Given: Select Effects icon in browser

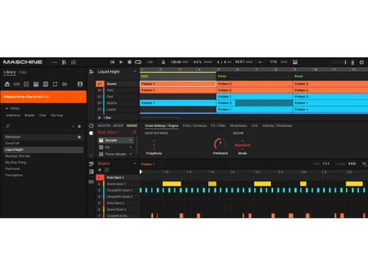Looking at the screenshot, I should coord(46,84).
